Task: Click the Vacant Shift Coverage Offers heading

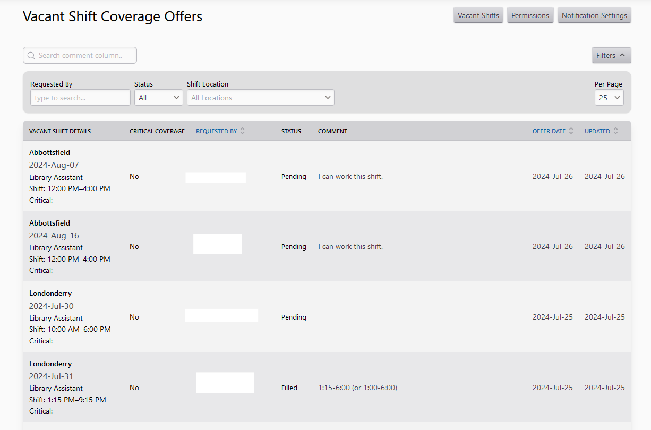Action: pyautogui.click(x=113, y=16)
